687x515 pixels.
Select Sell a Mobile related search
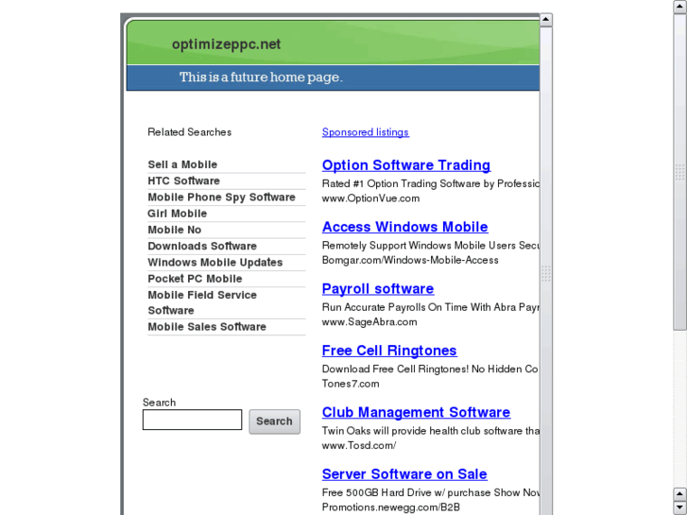(x=182, y=164)
